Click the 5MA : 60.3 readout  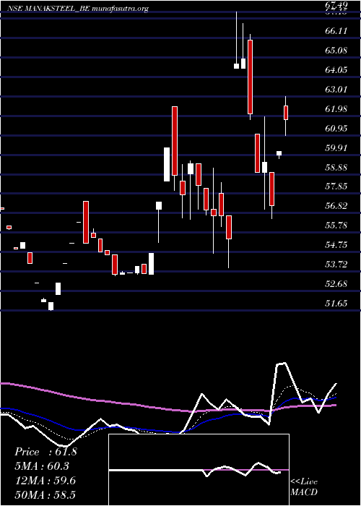coord(42,466)
